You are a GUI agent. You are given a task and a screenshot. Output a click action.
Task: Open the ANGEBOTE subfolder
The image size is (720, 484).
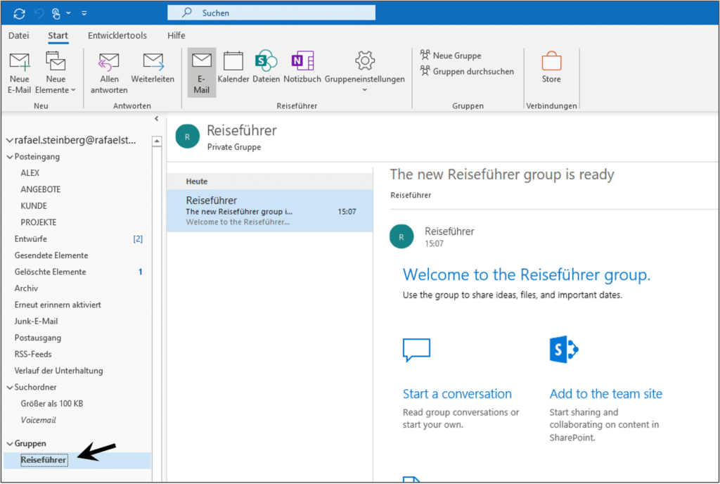tap(40, 190)
